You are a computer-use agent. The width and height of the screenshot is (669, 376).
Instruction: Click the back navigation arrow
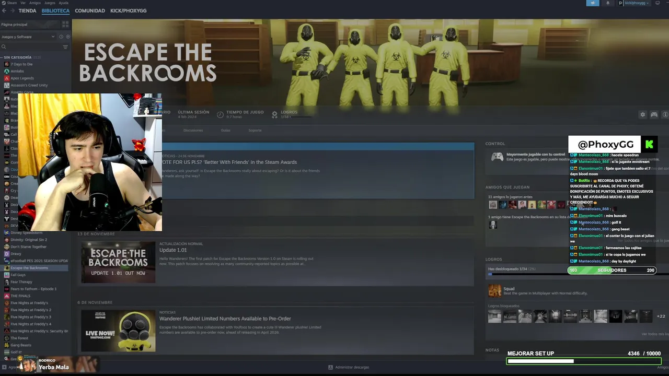click(x=4, y=10)
